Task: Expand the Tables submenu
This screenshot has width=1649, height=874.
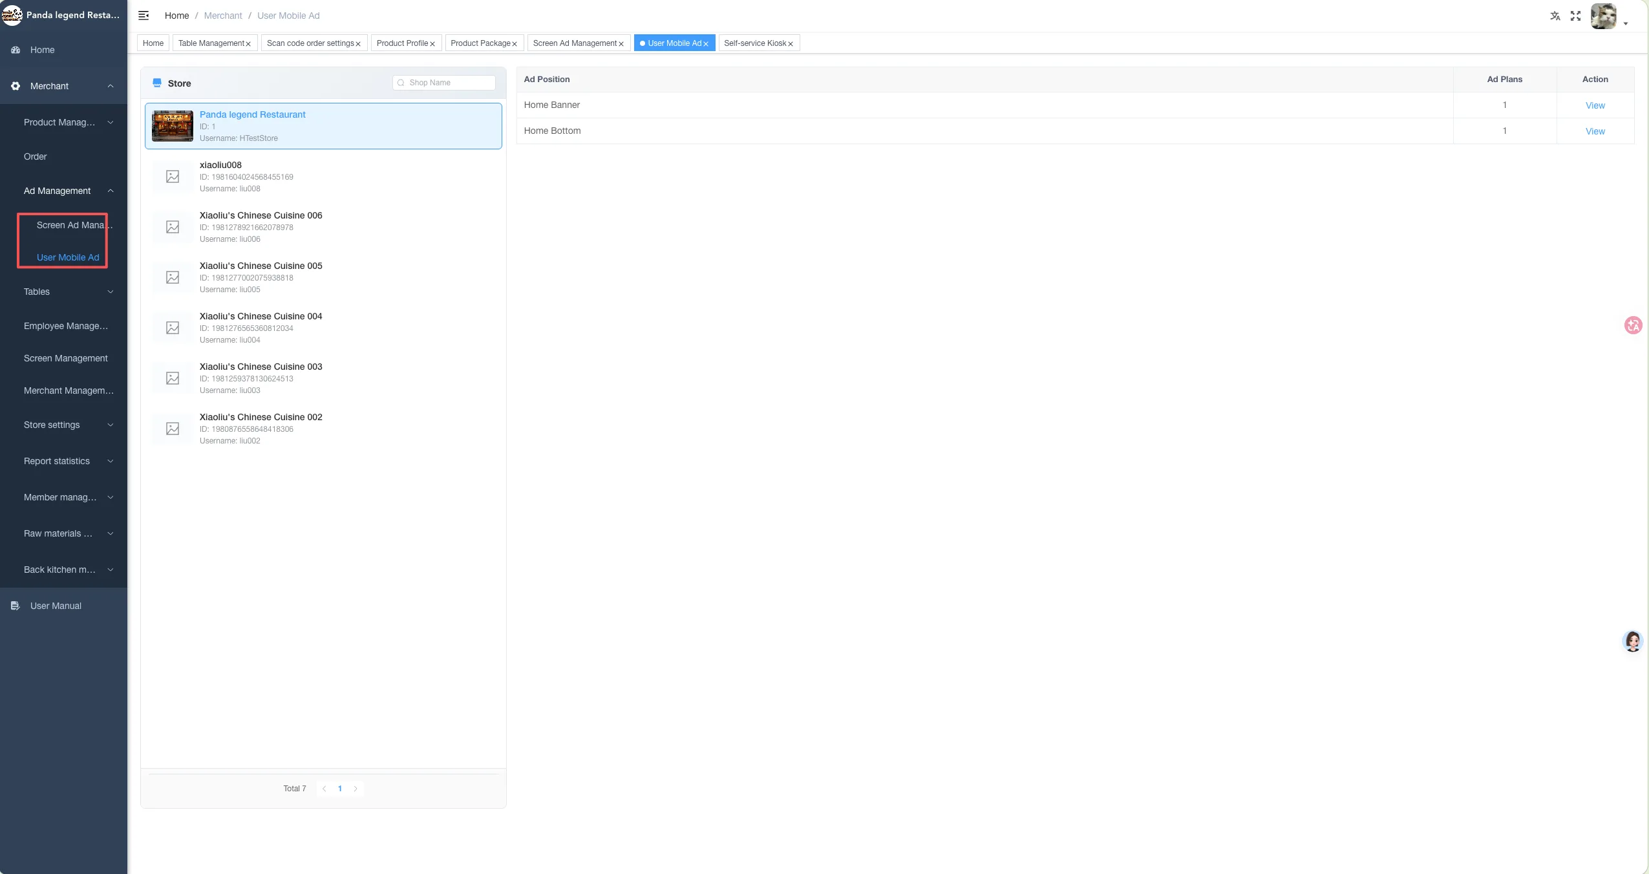Action: click(63, 292)
